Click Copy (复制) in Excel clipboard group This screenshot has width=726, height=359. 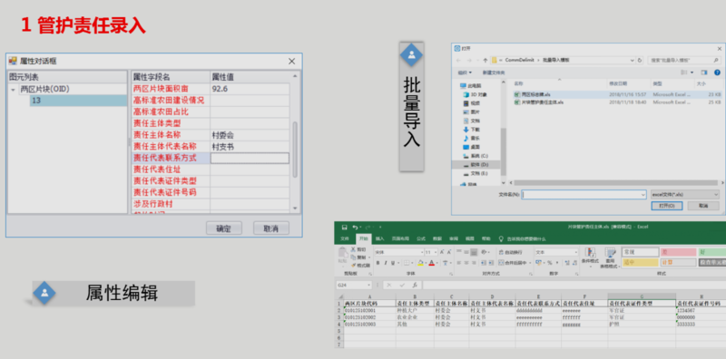click(x=358, y=257)
